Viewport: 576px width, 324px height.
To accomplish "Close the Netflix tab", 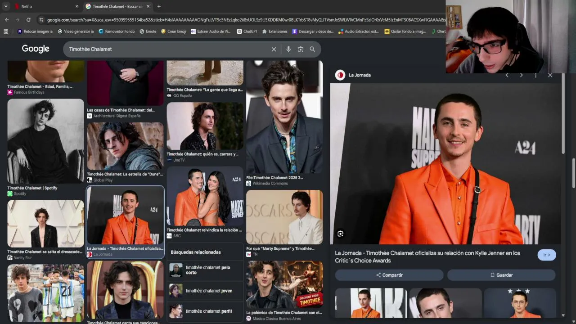I will (76, 6).
